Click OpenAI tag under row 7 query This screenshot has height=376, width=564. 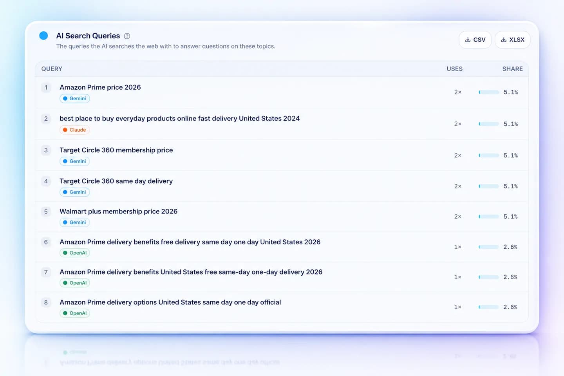75,283
